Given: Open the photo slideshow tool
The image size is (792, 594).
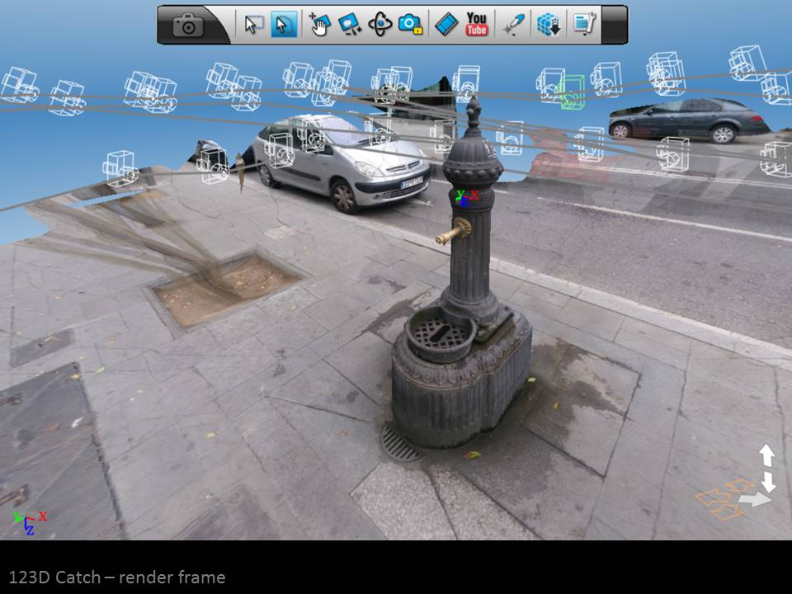Looking at the screenshot, I should pos(349,26).
